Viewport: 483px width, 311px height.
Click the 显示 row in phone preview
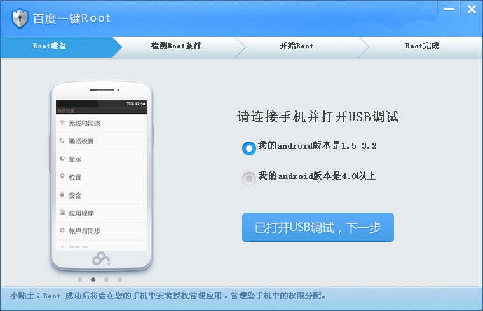(101, 159)
